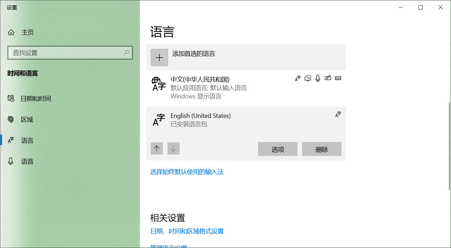The image size is (451, 248).
Task: Open 区域 settings from the sidebar
Action: tap(27, 119)
